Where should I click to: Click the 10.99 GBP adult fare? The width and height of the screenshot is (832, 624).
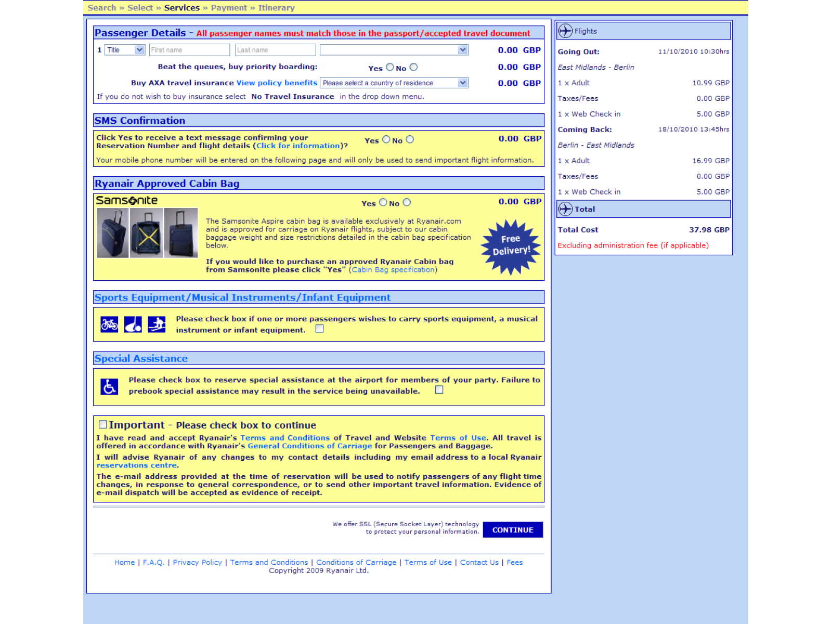(x=711, y=83)
